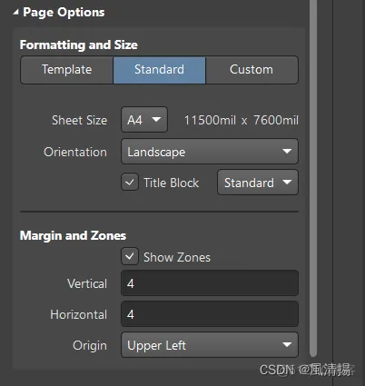
Task: Click the Page Options header label
Action: pyautogui.click(x=64, y=13)
